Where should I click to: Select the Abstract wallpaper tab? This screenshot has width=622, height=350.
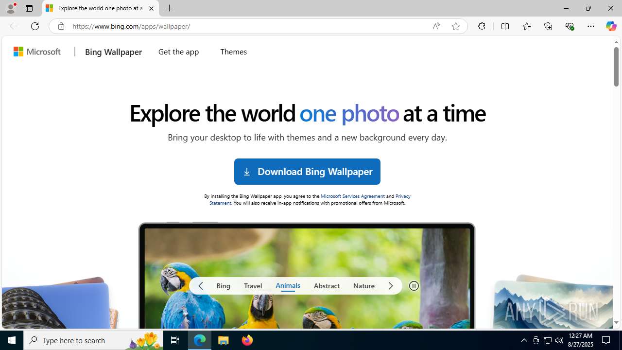pyautogui.click(x=327, y=286)
